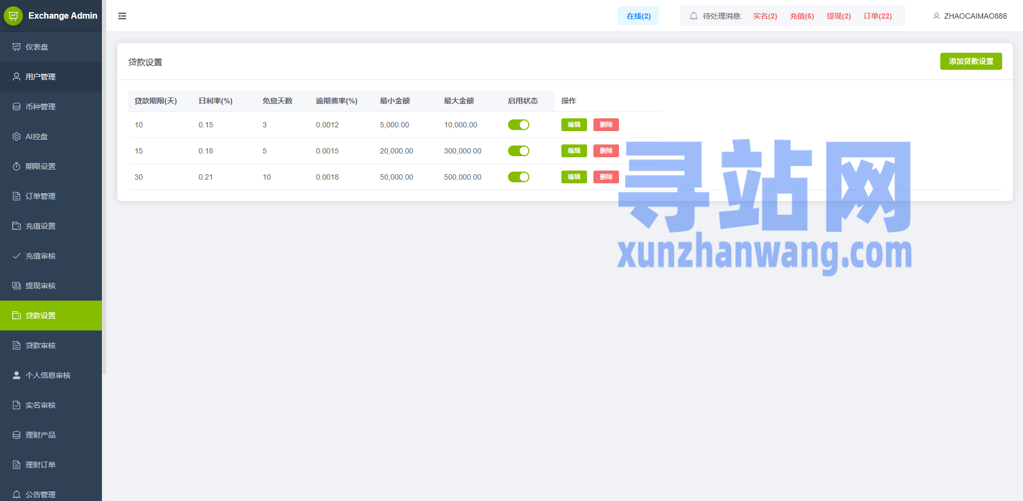The image size is (1023, 501).
Task: Click the 添加贷款设置 button
Action: 971,61
